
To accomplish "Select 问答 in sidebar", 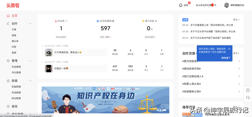I will click(x=14, y=47).
